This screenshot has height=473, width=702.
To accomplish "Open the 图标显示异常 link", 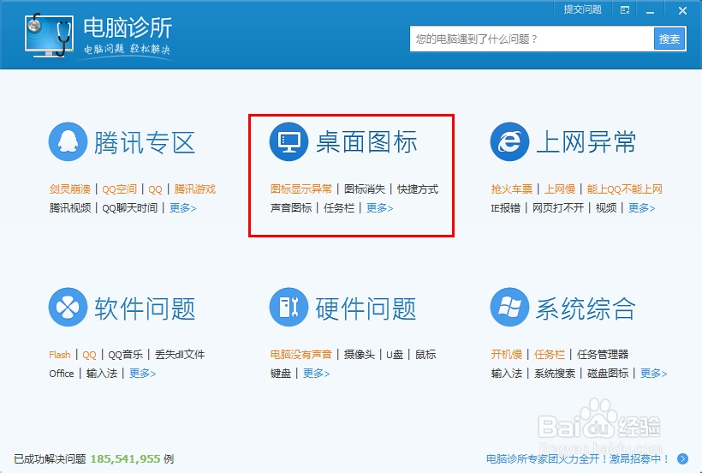I will point(300,189).
